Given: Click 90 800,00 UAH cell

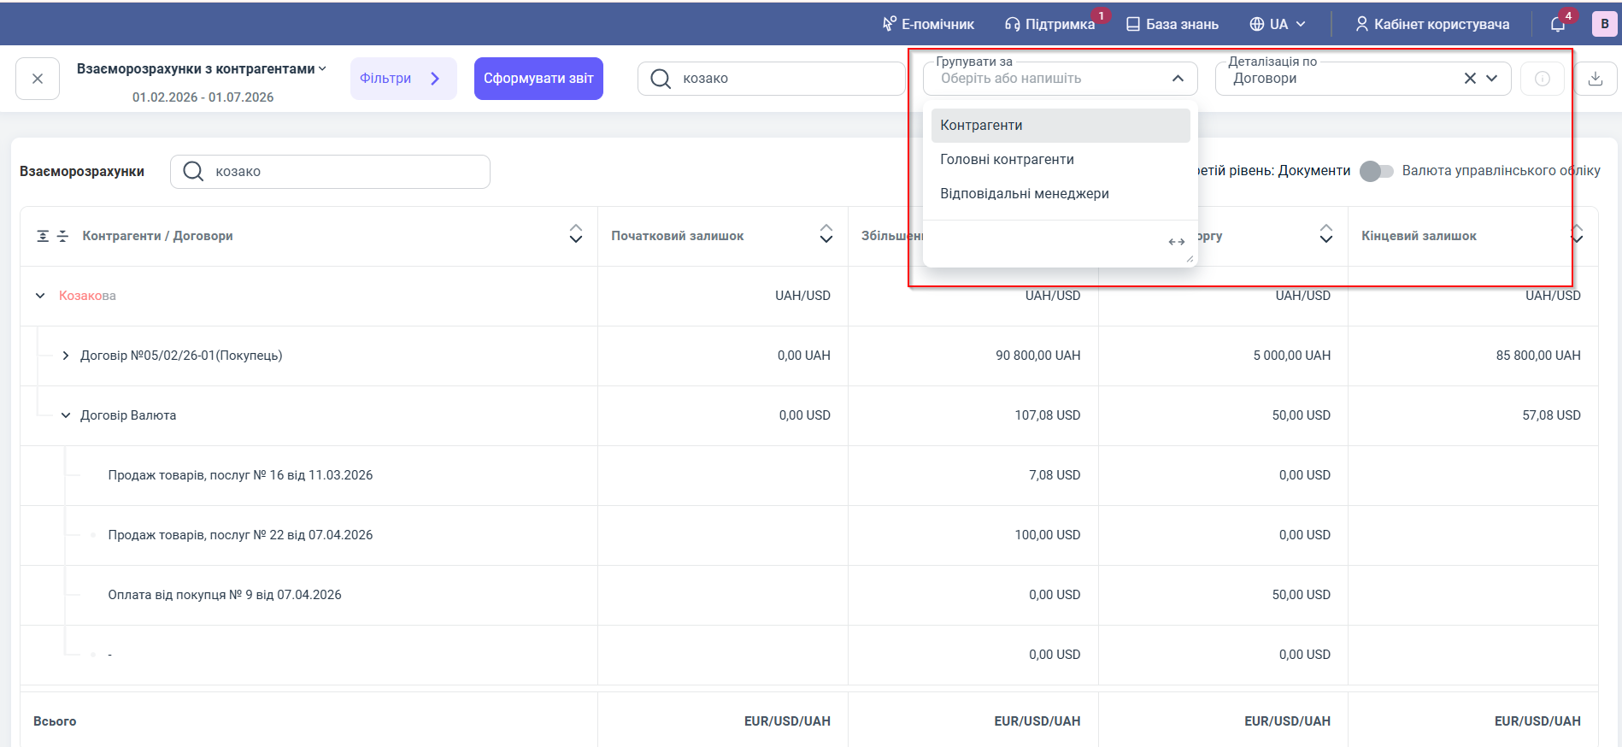Looking at the screenshot, I should [1037, 356].
